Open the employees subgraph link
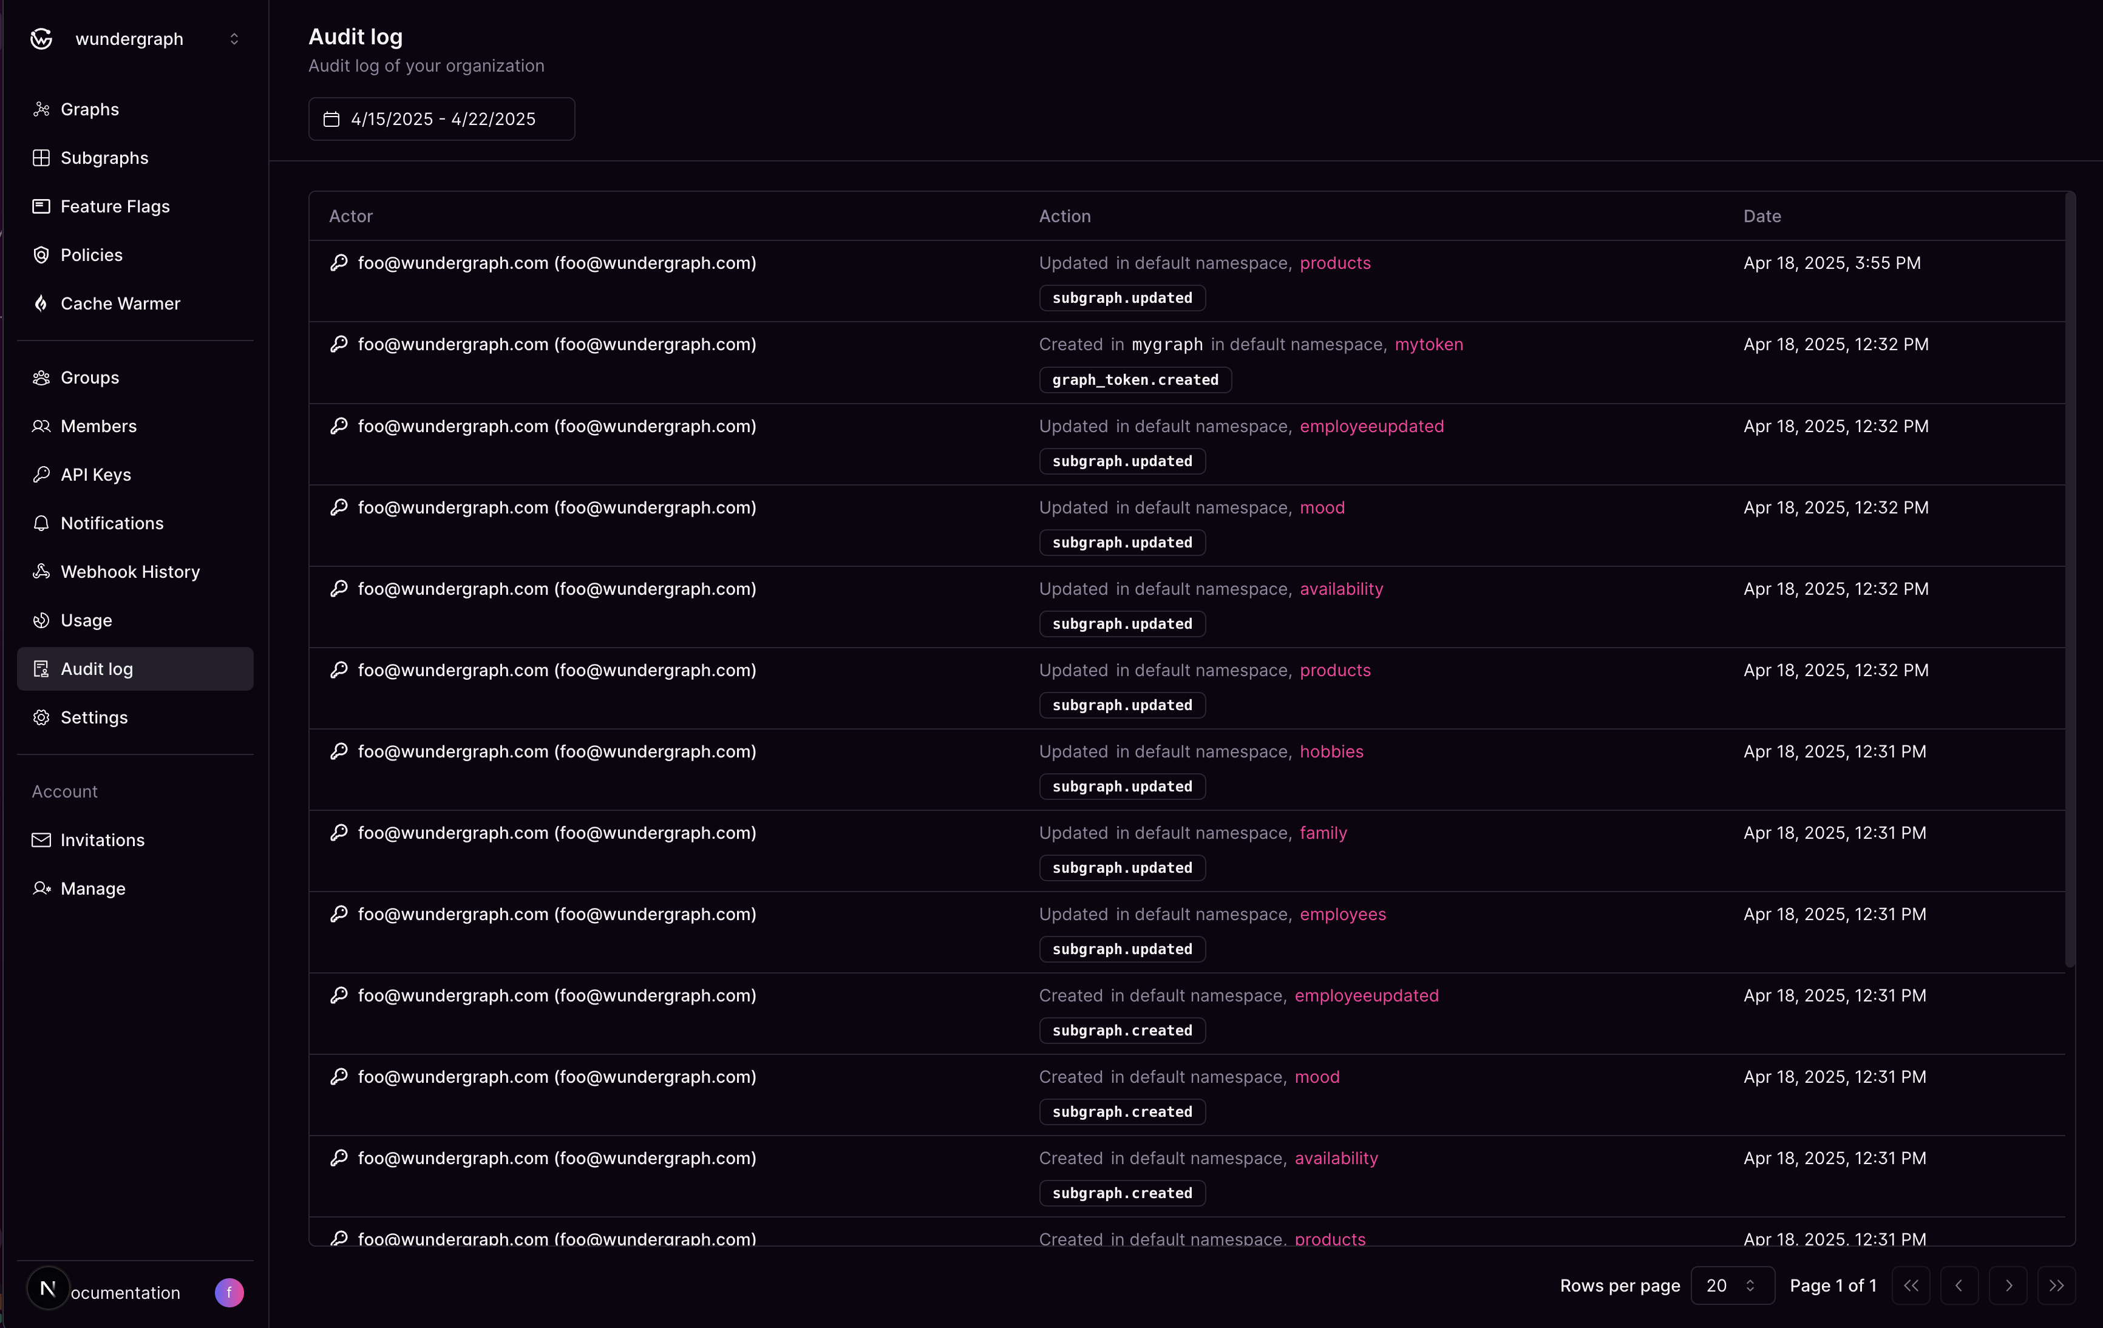2103x1328 pixels. [1342, 914]
